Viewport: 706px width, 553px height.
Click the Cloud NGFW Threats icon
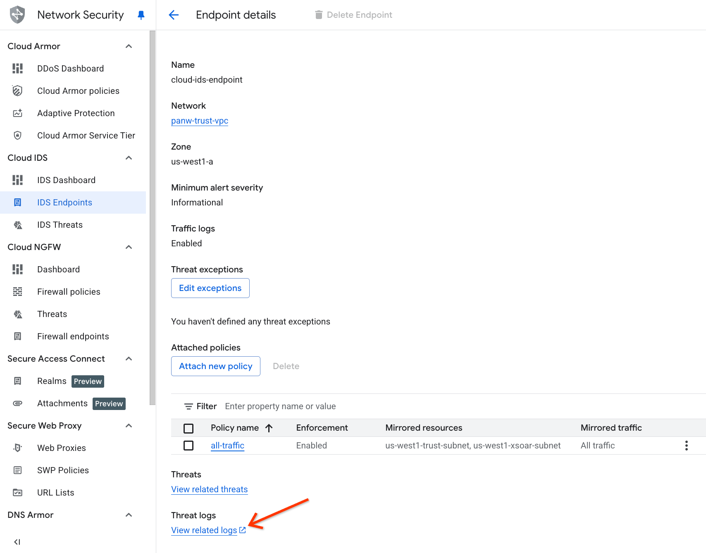18,314
